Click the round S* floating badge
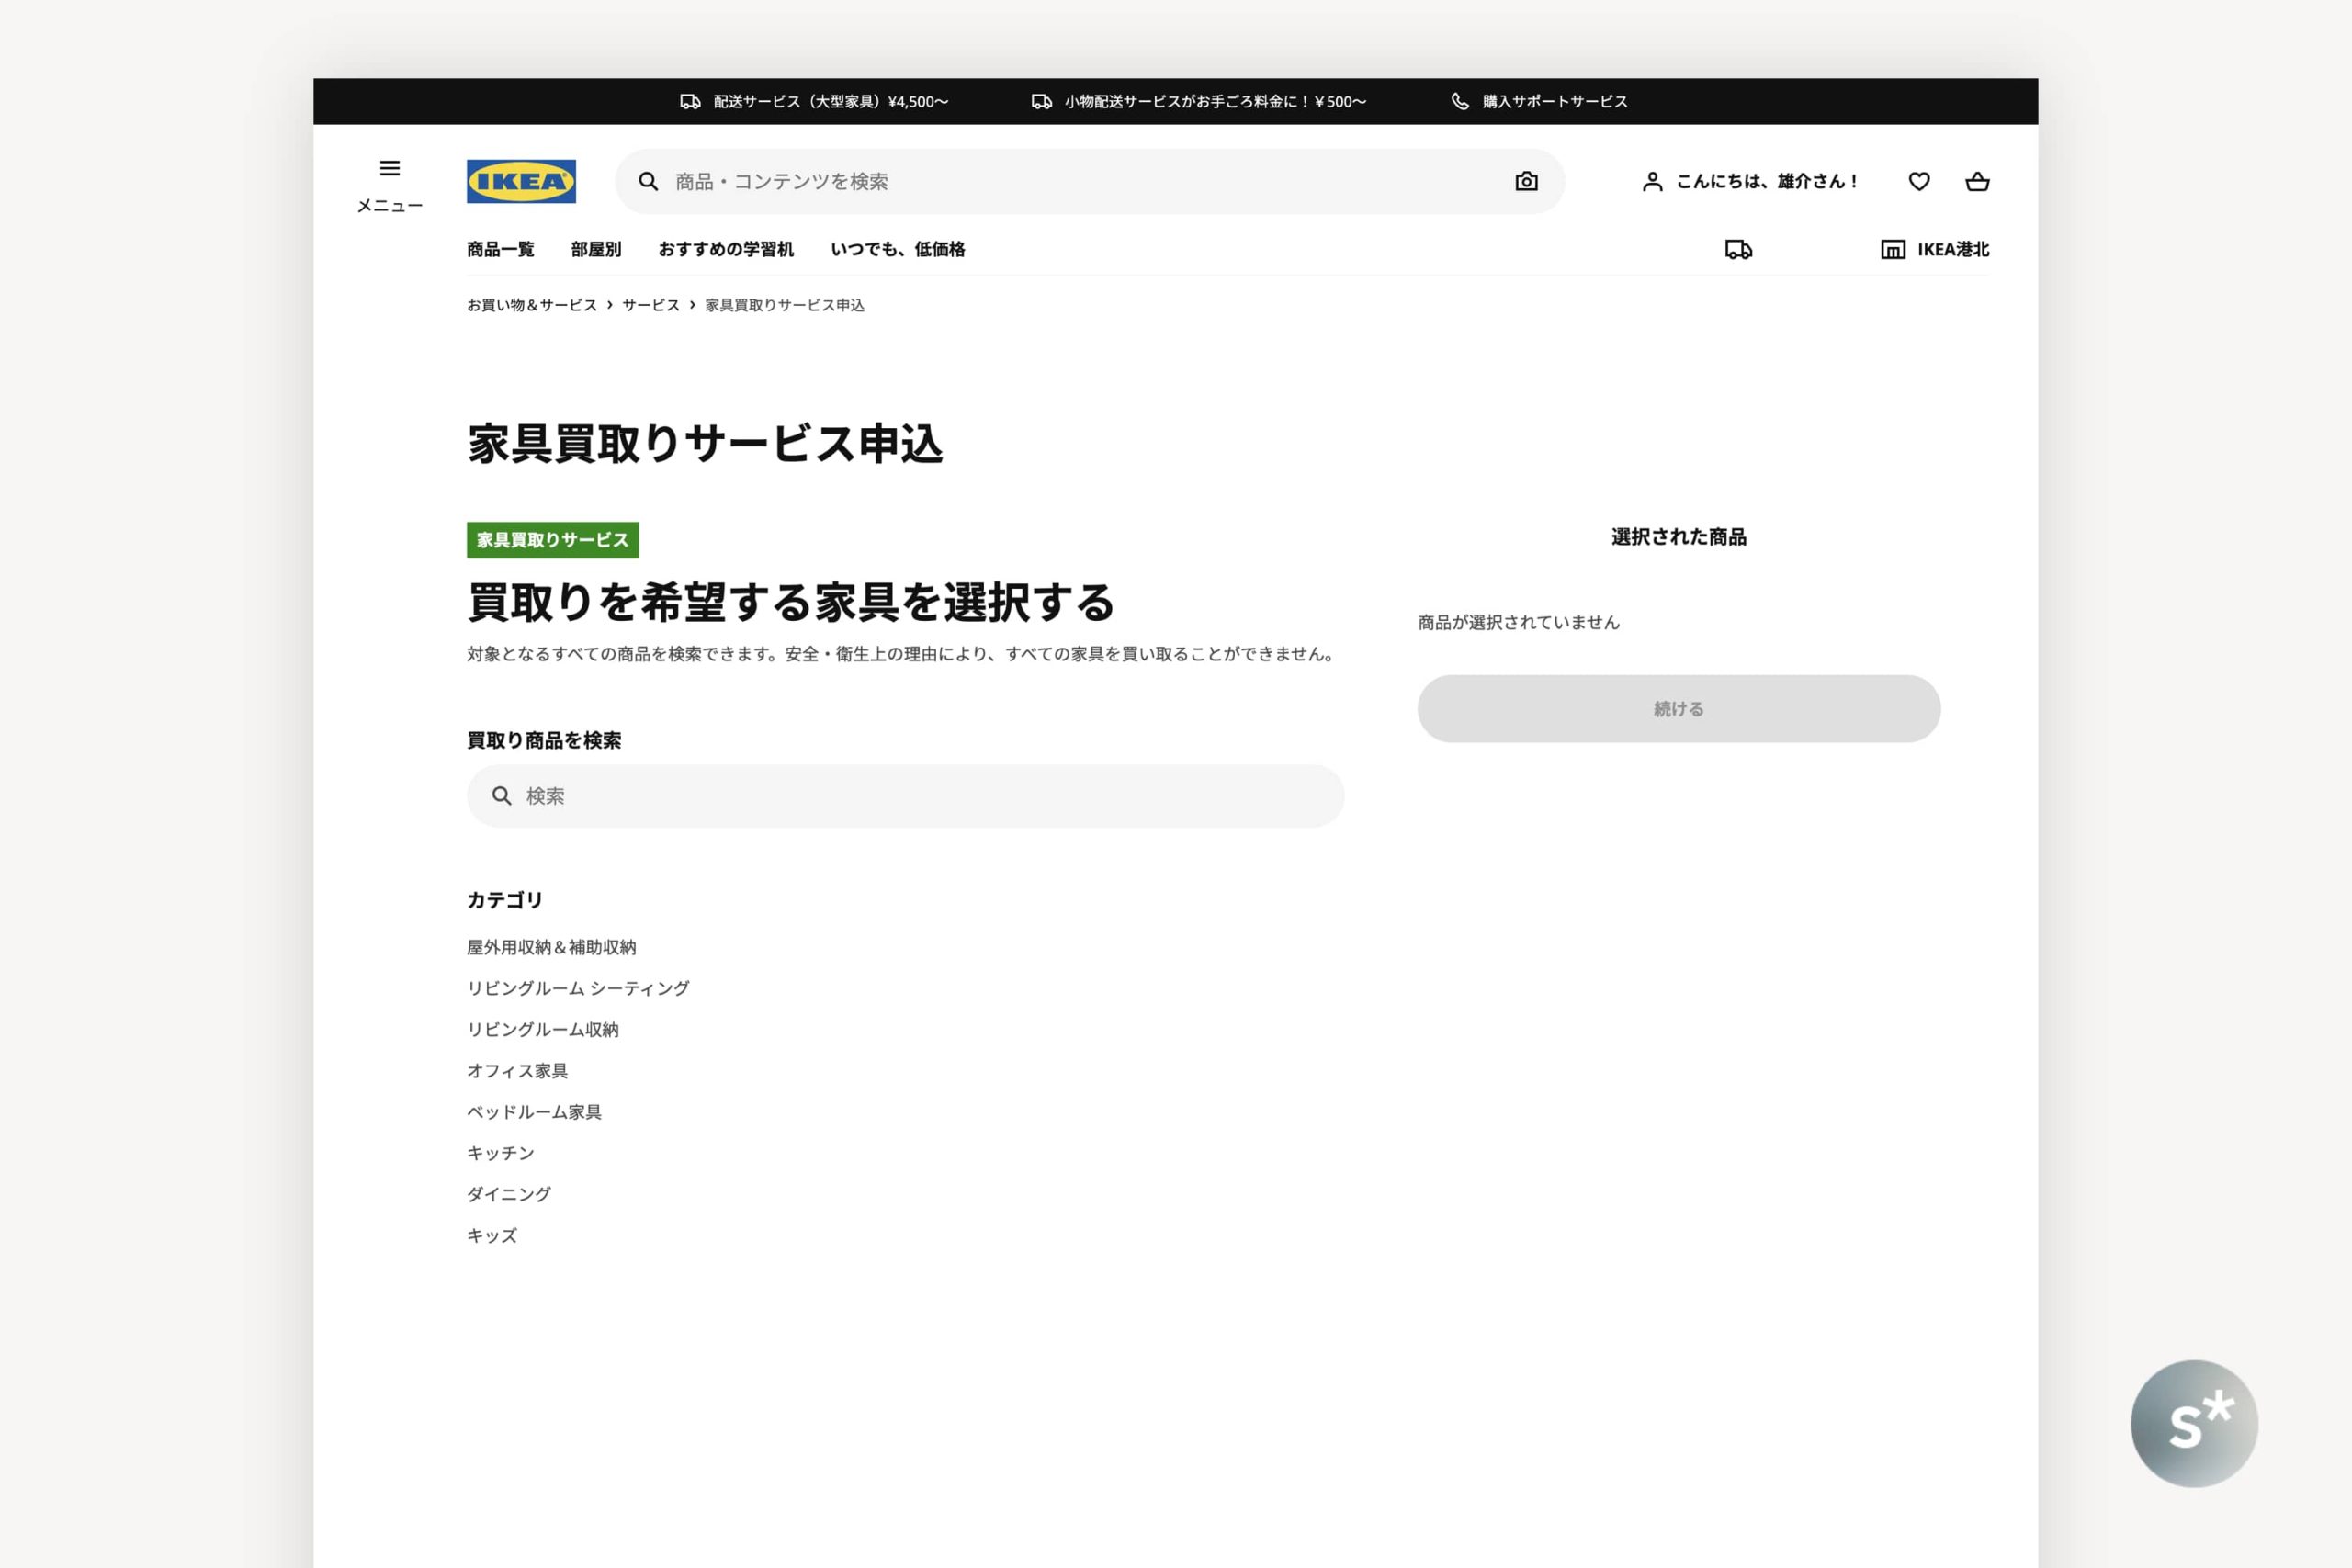This screenshot has width=2352, height=1568. 2193,1422
